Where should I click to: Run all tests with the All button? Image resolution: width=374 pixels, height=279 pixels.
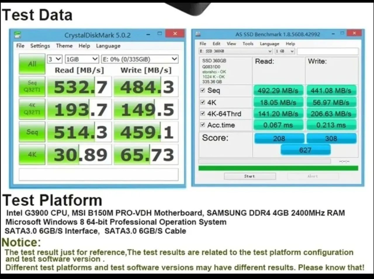tap(32, 64)
